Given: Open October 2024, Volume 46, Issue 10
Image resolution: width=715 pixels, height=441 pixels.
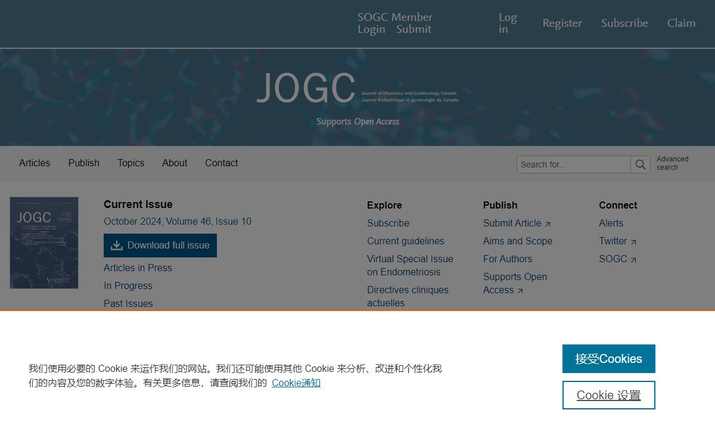Looking at the screenshot, I should click(178, 221).
